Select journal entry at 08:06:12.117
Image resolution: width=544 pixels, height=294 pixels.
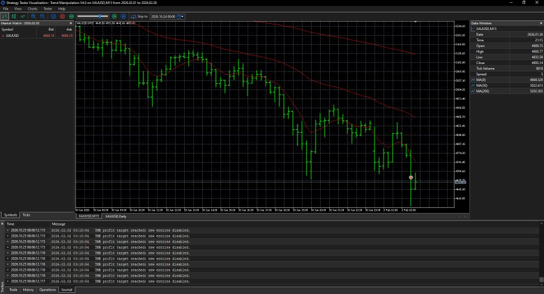point(273,281)
